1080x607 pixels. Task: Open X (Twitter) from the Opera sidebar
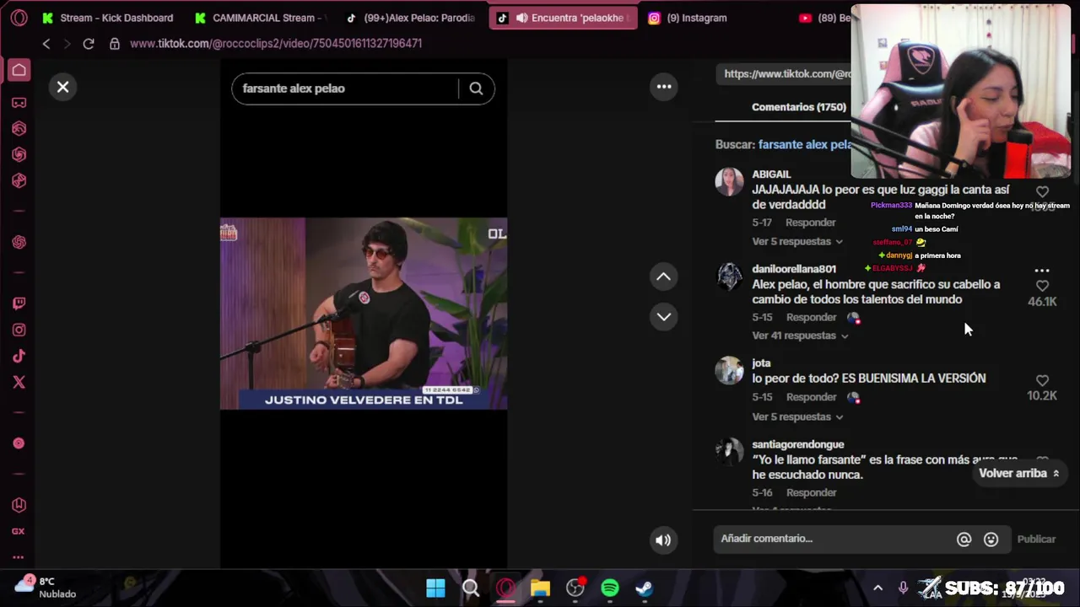coord(19,382)
